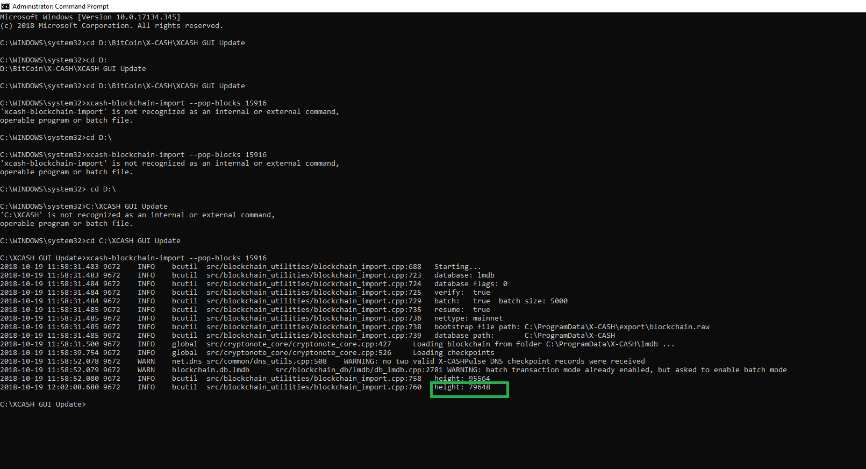
Task: Click the 'C:\XCASH GUI Update>xcash-blockchain-import --pop-blocks 15916' command
Action: [x=133, y=258]
